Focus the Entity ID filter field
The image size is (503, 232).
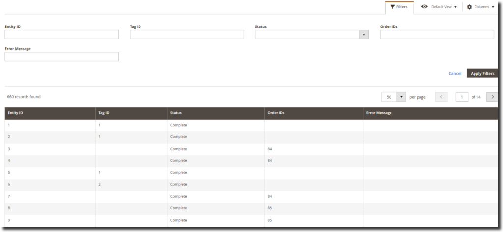(61, 35)
